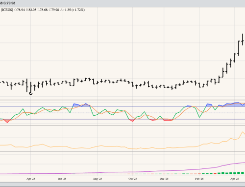Click the low value L78.68
The width and height of the screenshot is (245, 187).
42,10
